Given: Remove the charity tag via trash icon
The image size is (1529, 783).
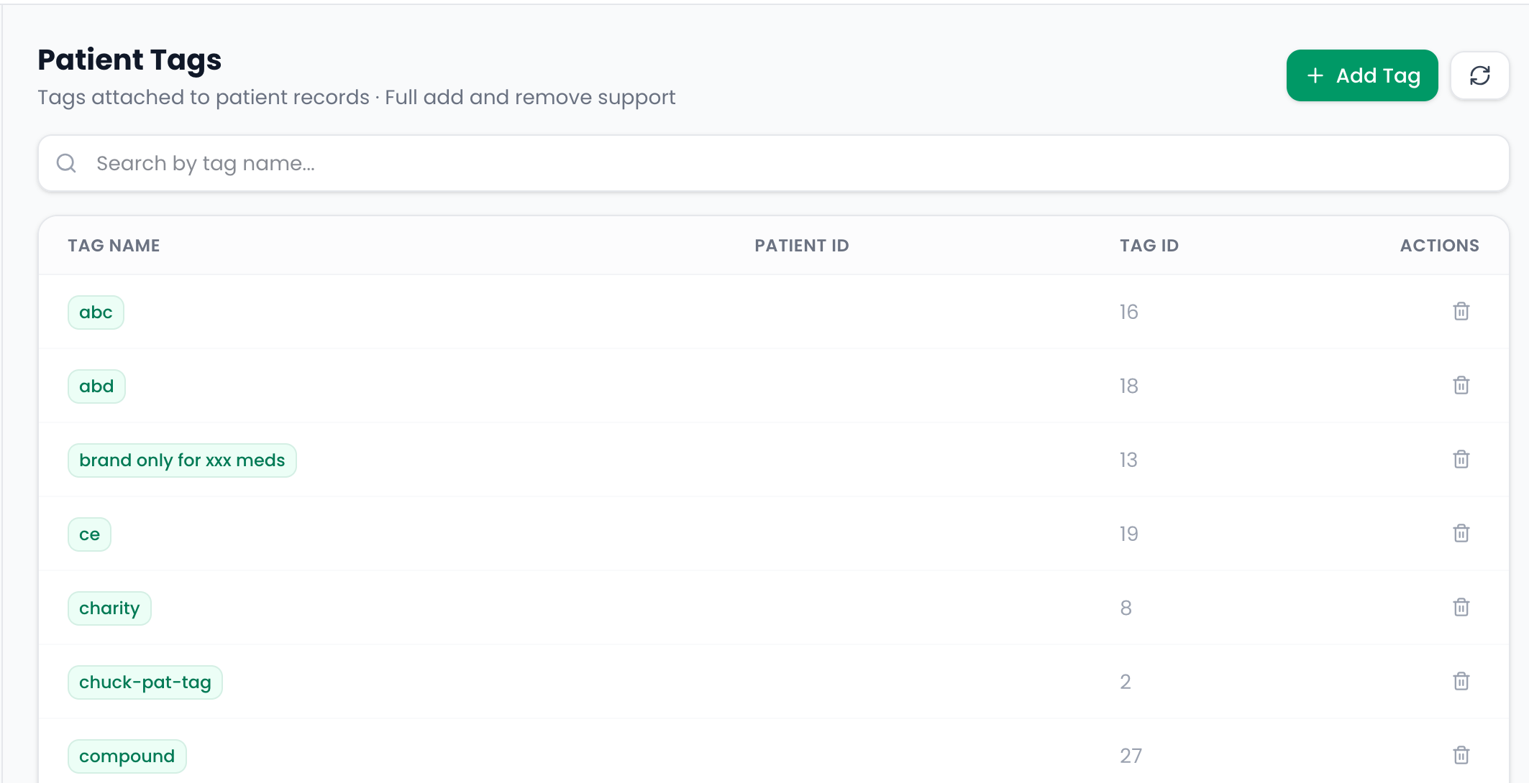Looking at the screenshot, I should click(x=1461, y=608).
